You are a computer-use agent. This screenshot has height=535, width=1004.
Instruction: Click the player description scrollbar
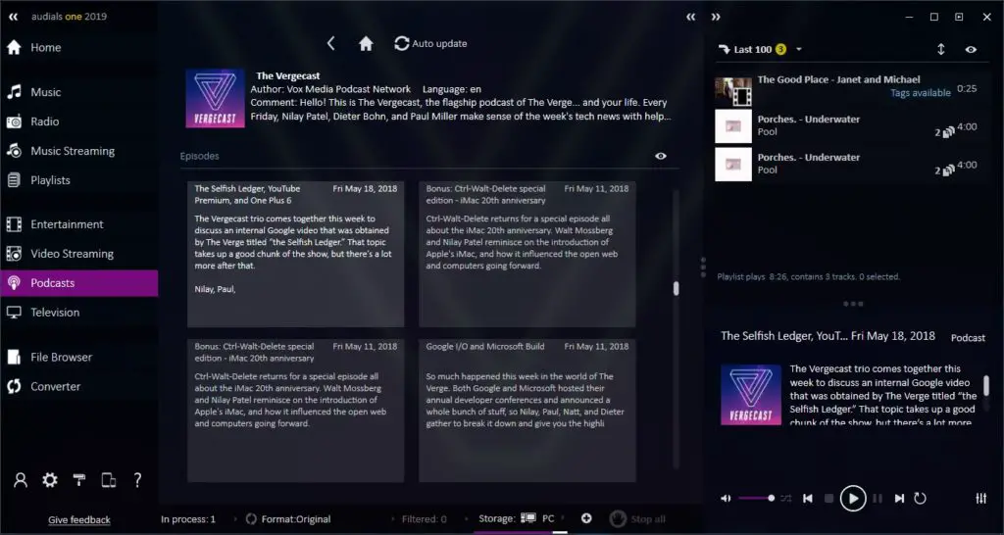coord(986,385)
